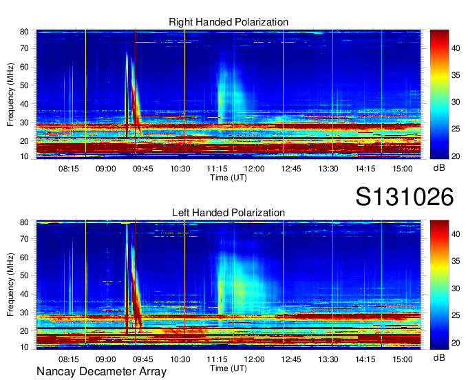Viewport: 468px width, 380px height.
Task: Click the 12:00 tick on Left Handed plot
Action: (x=254, y=359)
